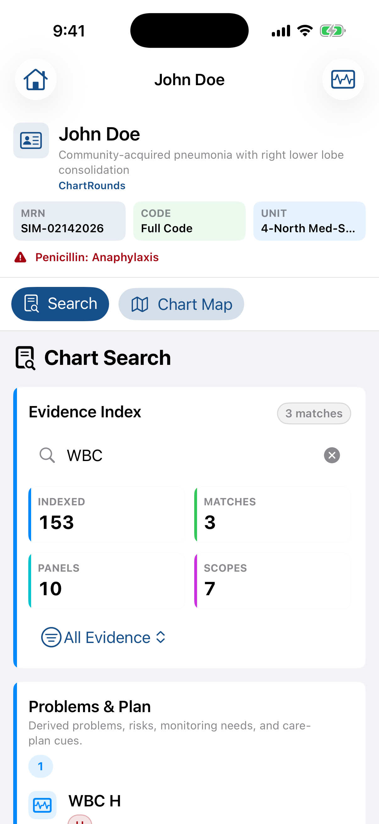This screenshot has height=824, width=379.
Task: Switch to the Chart Map tab
Action: pyautogui.click(x=181, y=304)
